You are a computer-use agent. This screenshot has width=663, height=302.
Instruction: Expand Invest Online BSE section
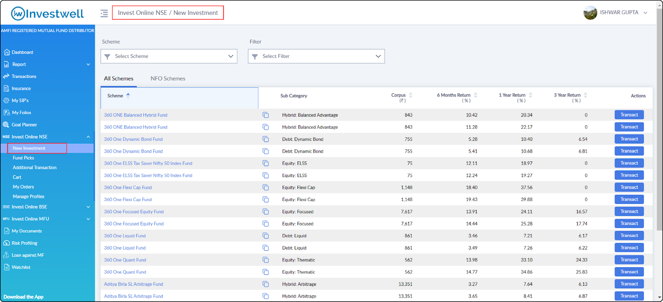pos(88,207)
